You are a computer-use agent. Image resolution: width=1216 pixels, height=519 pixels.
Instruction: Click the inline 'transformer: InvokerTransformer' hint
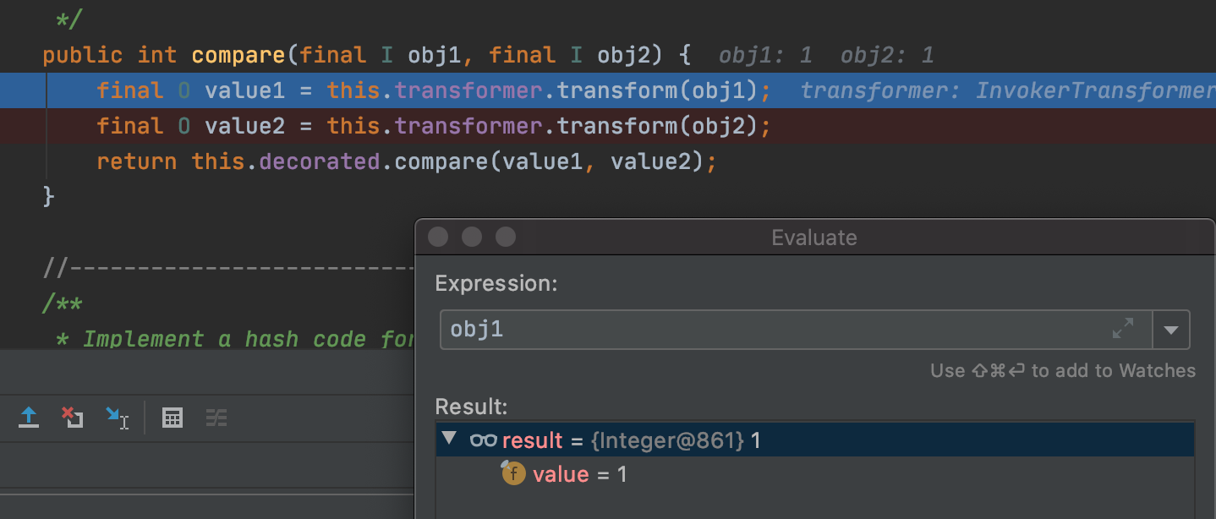pos(1006,91)
